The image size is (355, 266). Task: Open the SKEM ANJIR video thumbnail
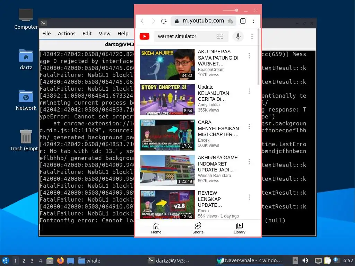[167, 64]
